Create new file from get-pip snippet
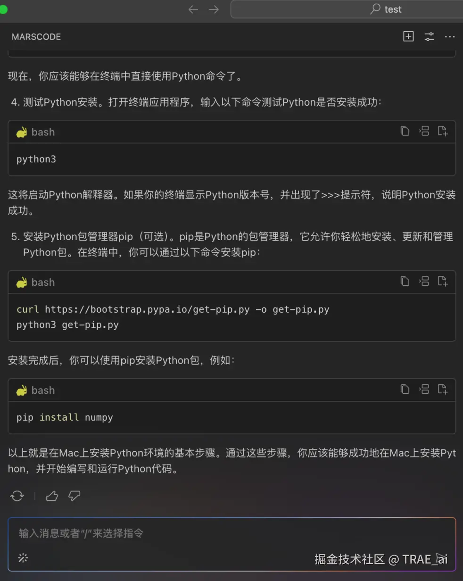This screenshot has height=581, width=463. (443, 282)
